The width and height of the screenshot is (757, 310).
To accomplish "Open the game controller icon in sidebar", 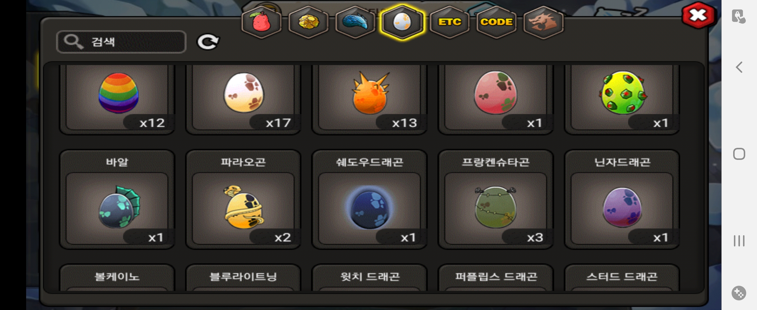I will click(x=739, y=293).
